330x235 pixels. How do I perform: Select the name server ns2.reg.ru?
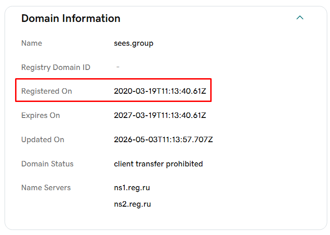133,204
